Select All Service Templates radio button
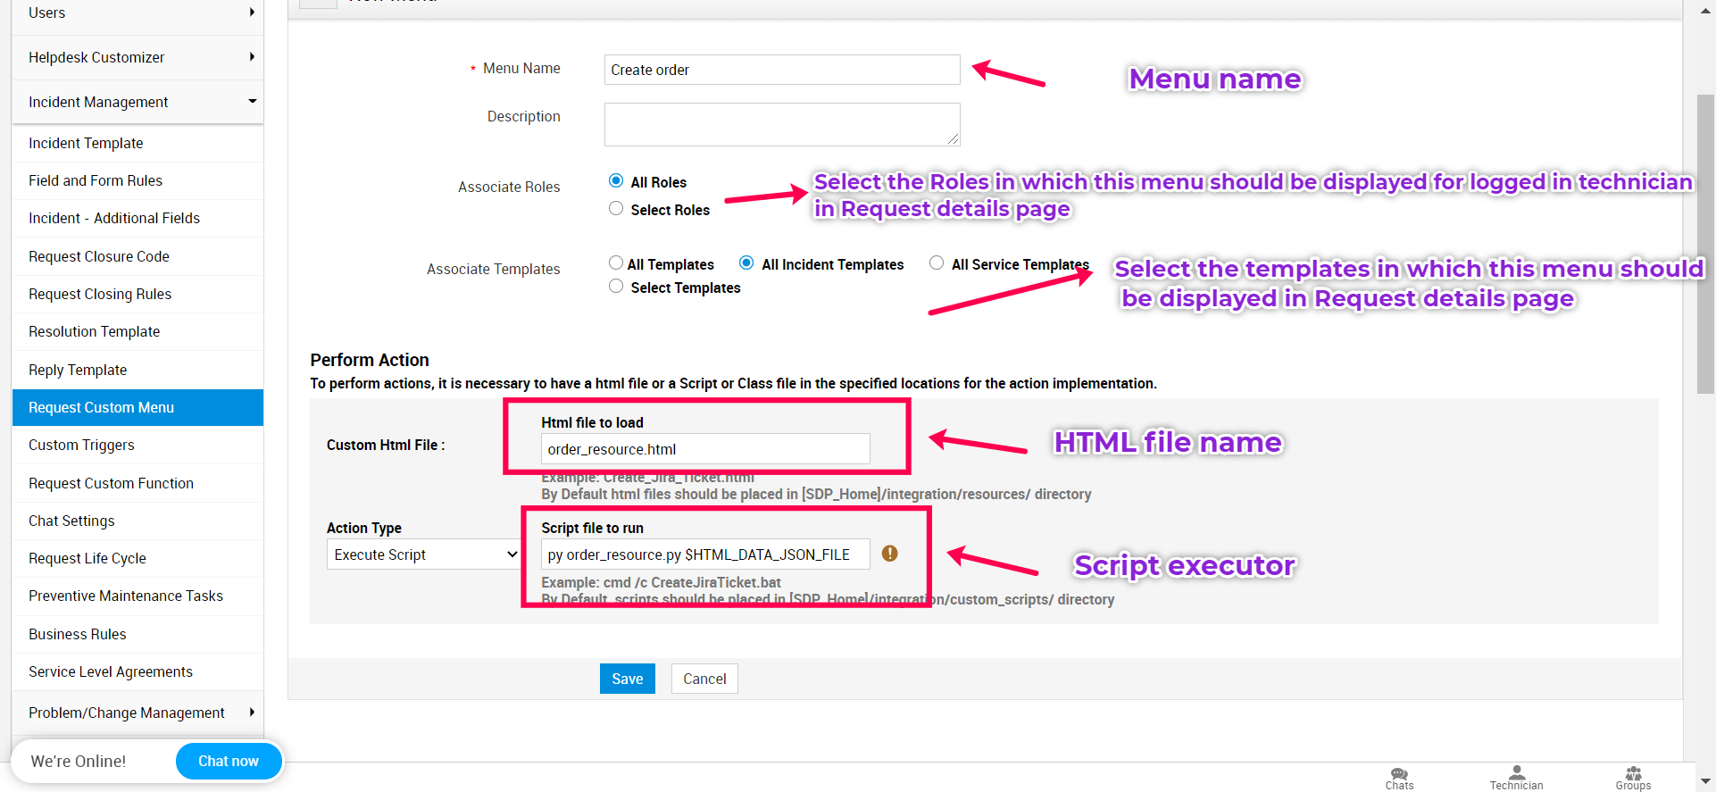This screenshot has height=792, width=1716. (x=937, y=263)
